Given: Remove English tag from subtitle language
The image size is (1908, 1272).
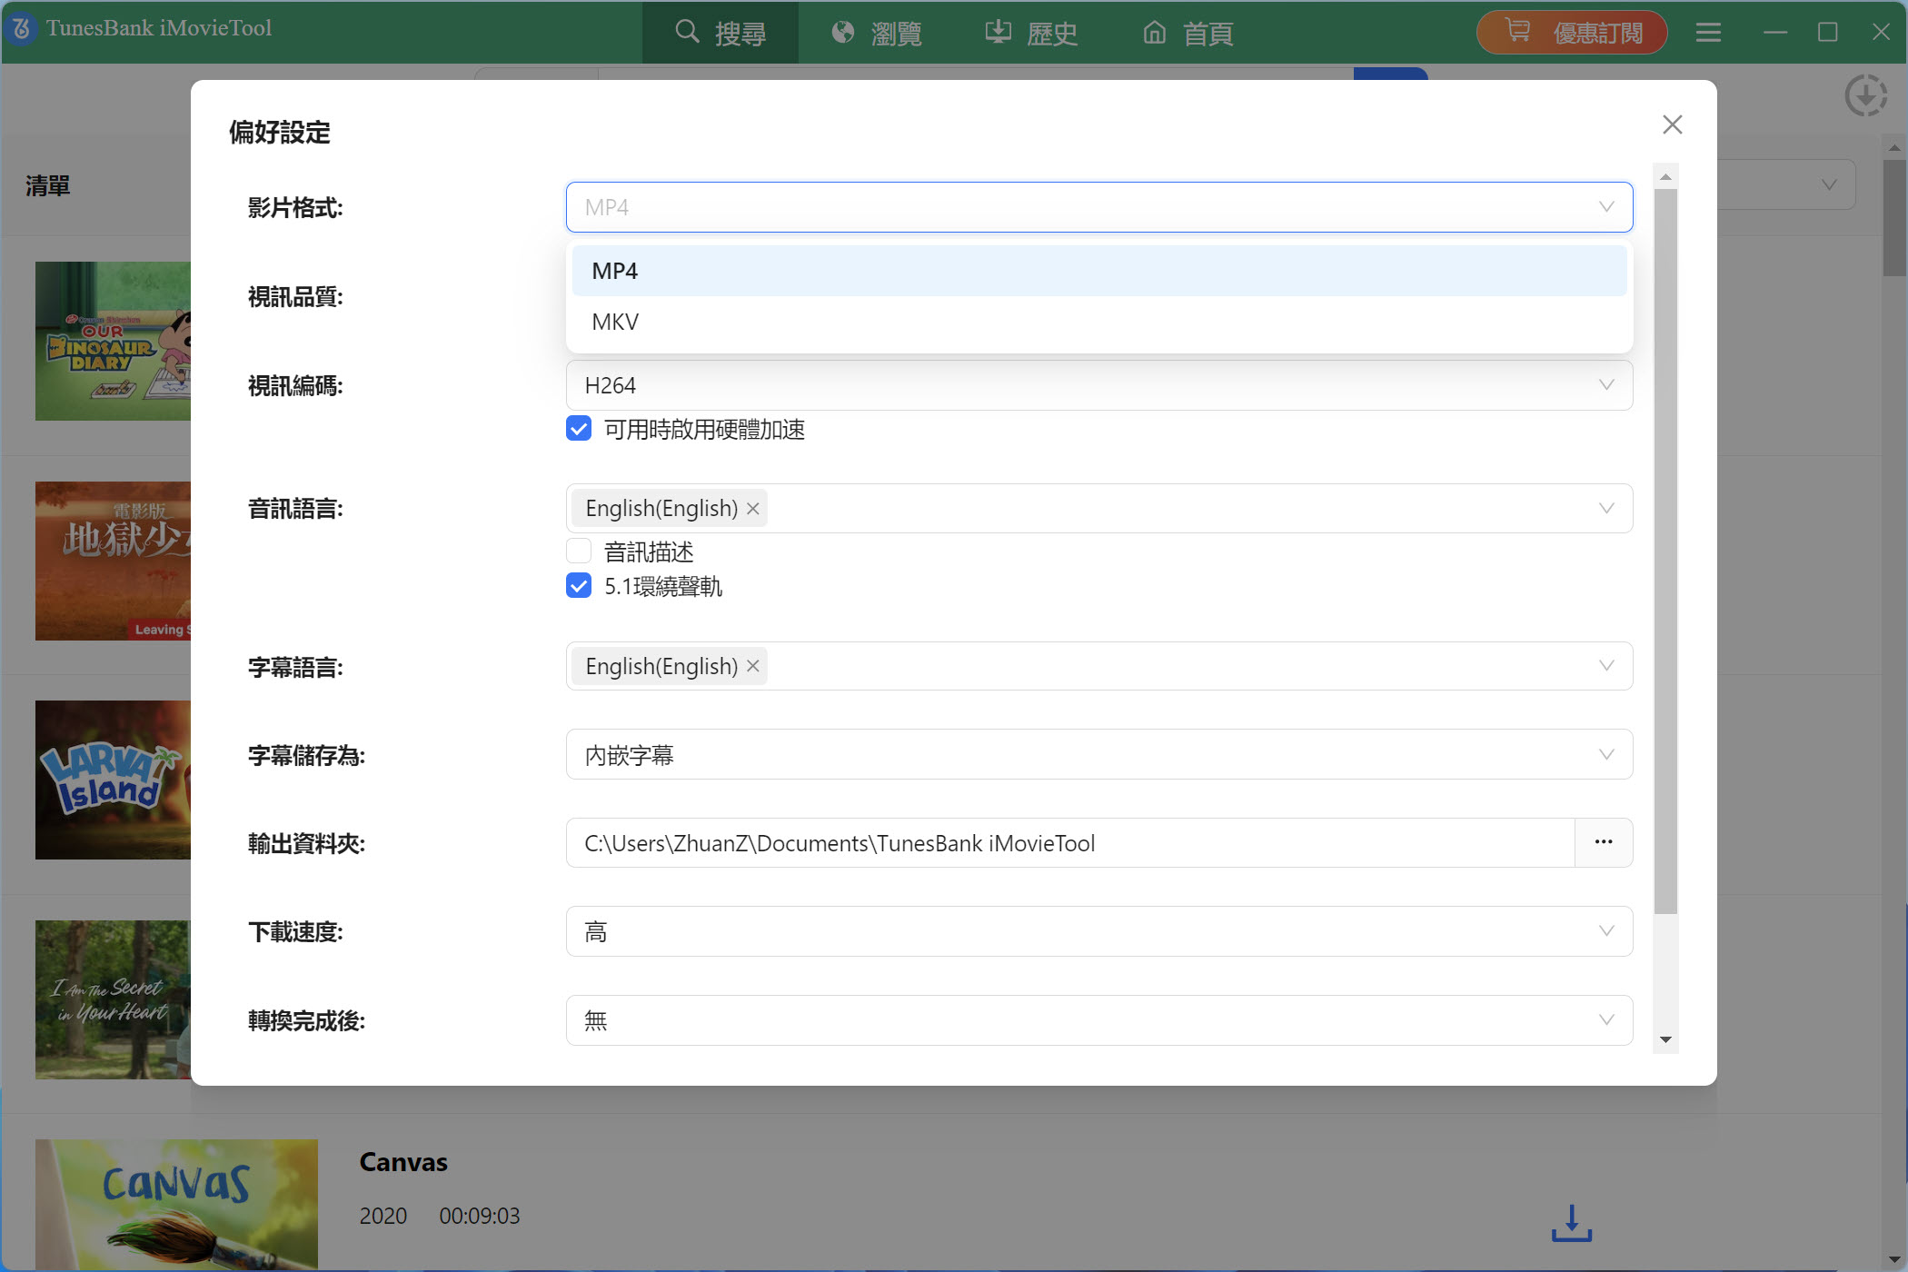Looking at the screenshot, I should point(753,667).
